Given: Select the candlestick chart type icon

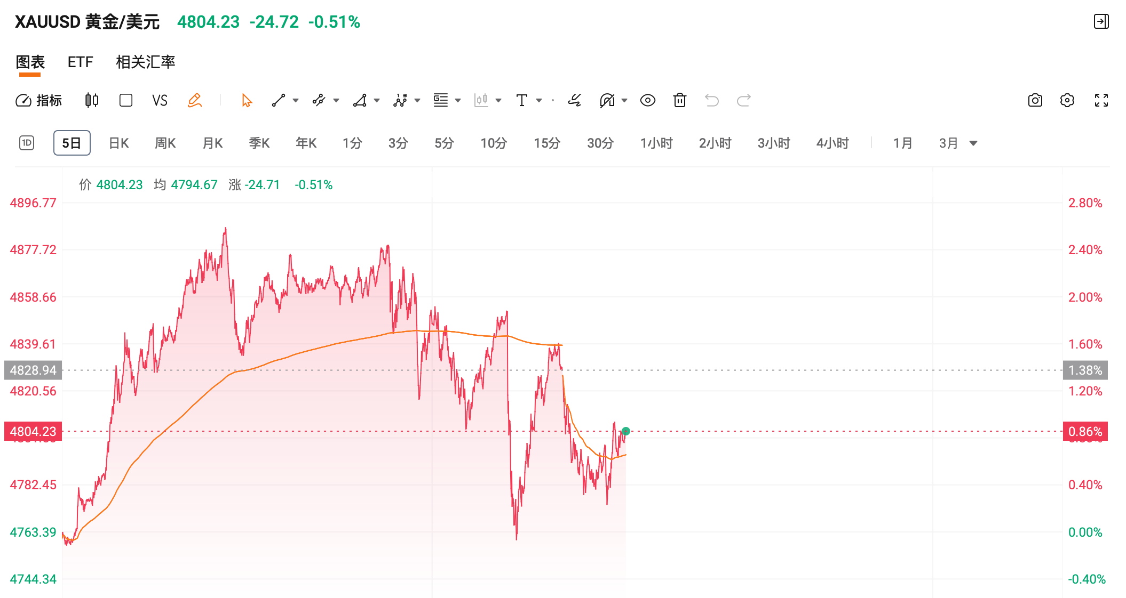Looking at the screenshot, I should pos(91,100).
